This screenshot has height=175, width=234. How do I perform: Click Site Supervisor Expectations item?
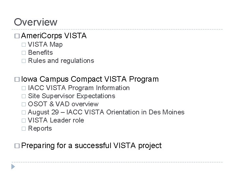(x=71, y=96)
